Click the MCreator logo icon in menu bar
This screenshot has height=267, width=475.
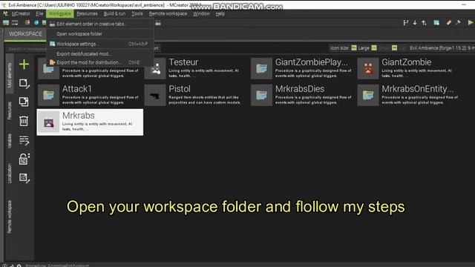click(5, 13)
